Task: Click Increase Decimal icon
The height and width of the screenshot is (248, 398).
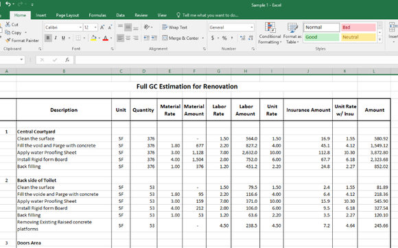Action: pyautogui.click(x=243, y=38)
